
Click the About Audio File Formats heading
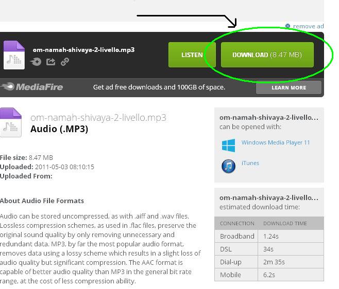click(42, 201)
